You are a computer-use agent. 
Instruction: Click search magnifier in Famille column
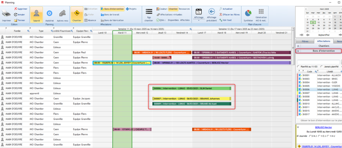pyautogui.click(x=28, y=31)
